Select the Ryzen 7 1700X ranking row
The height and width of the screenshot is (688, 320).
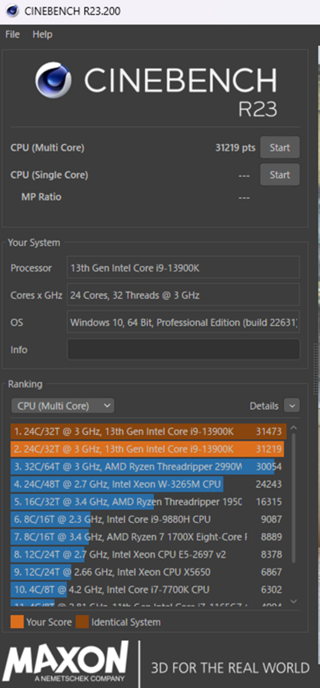tap(149, 537)
